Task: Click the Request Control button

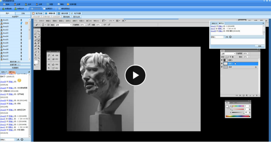Action: click(x=66, y=17)
